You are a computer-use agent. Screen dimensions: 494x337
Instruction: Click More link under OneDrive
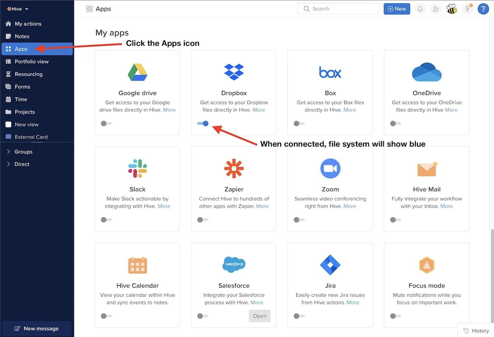(x=451, y=110)
